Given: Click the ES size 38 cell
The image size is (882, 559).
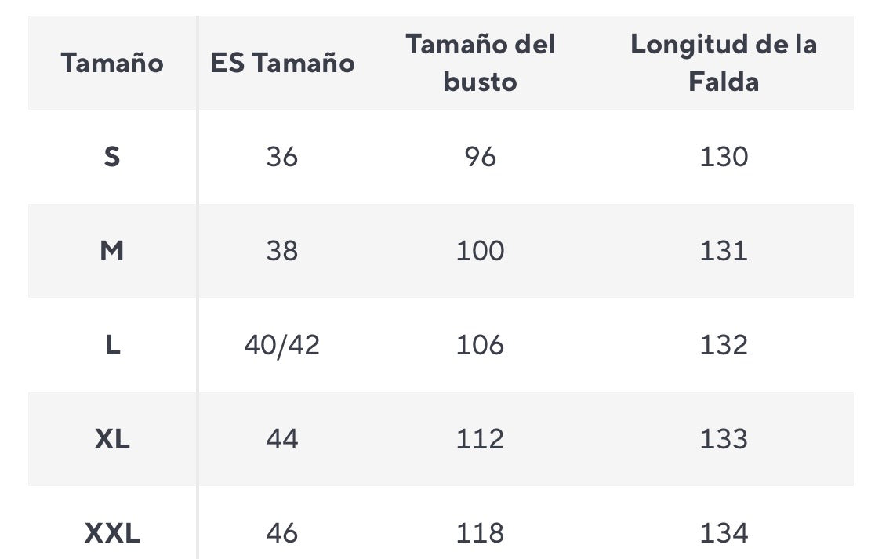Looking at the screenshot, I should coord(282,251).
